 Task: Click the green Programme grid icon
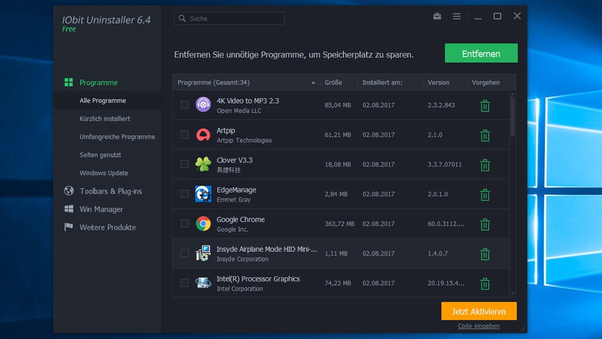pyautogui.click(x=69, y=82)
